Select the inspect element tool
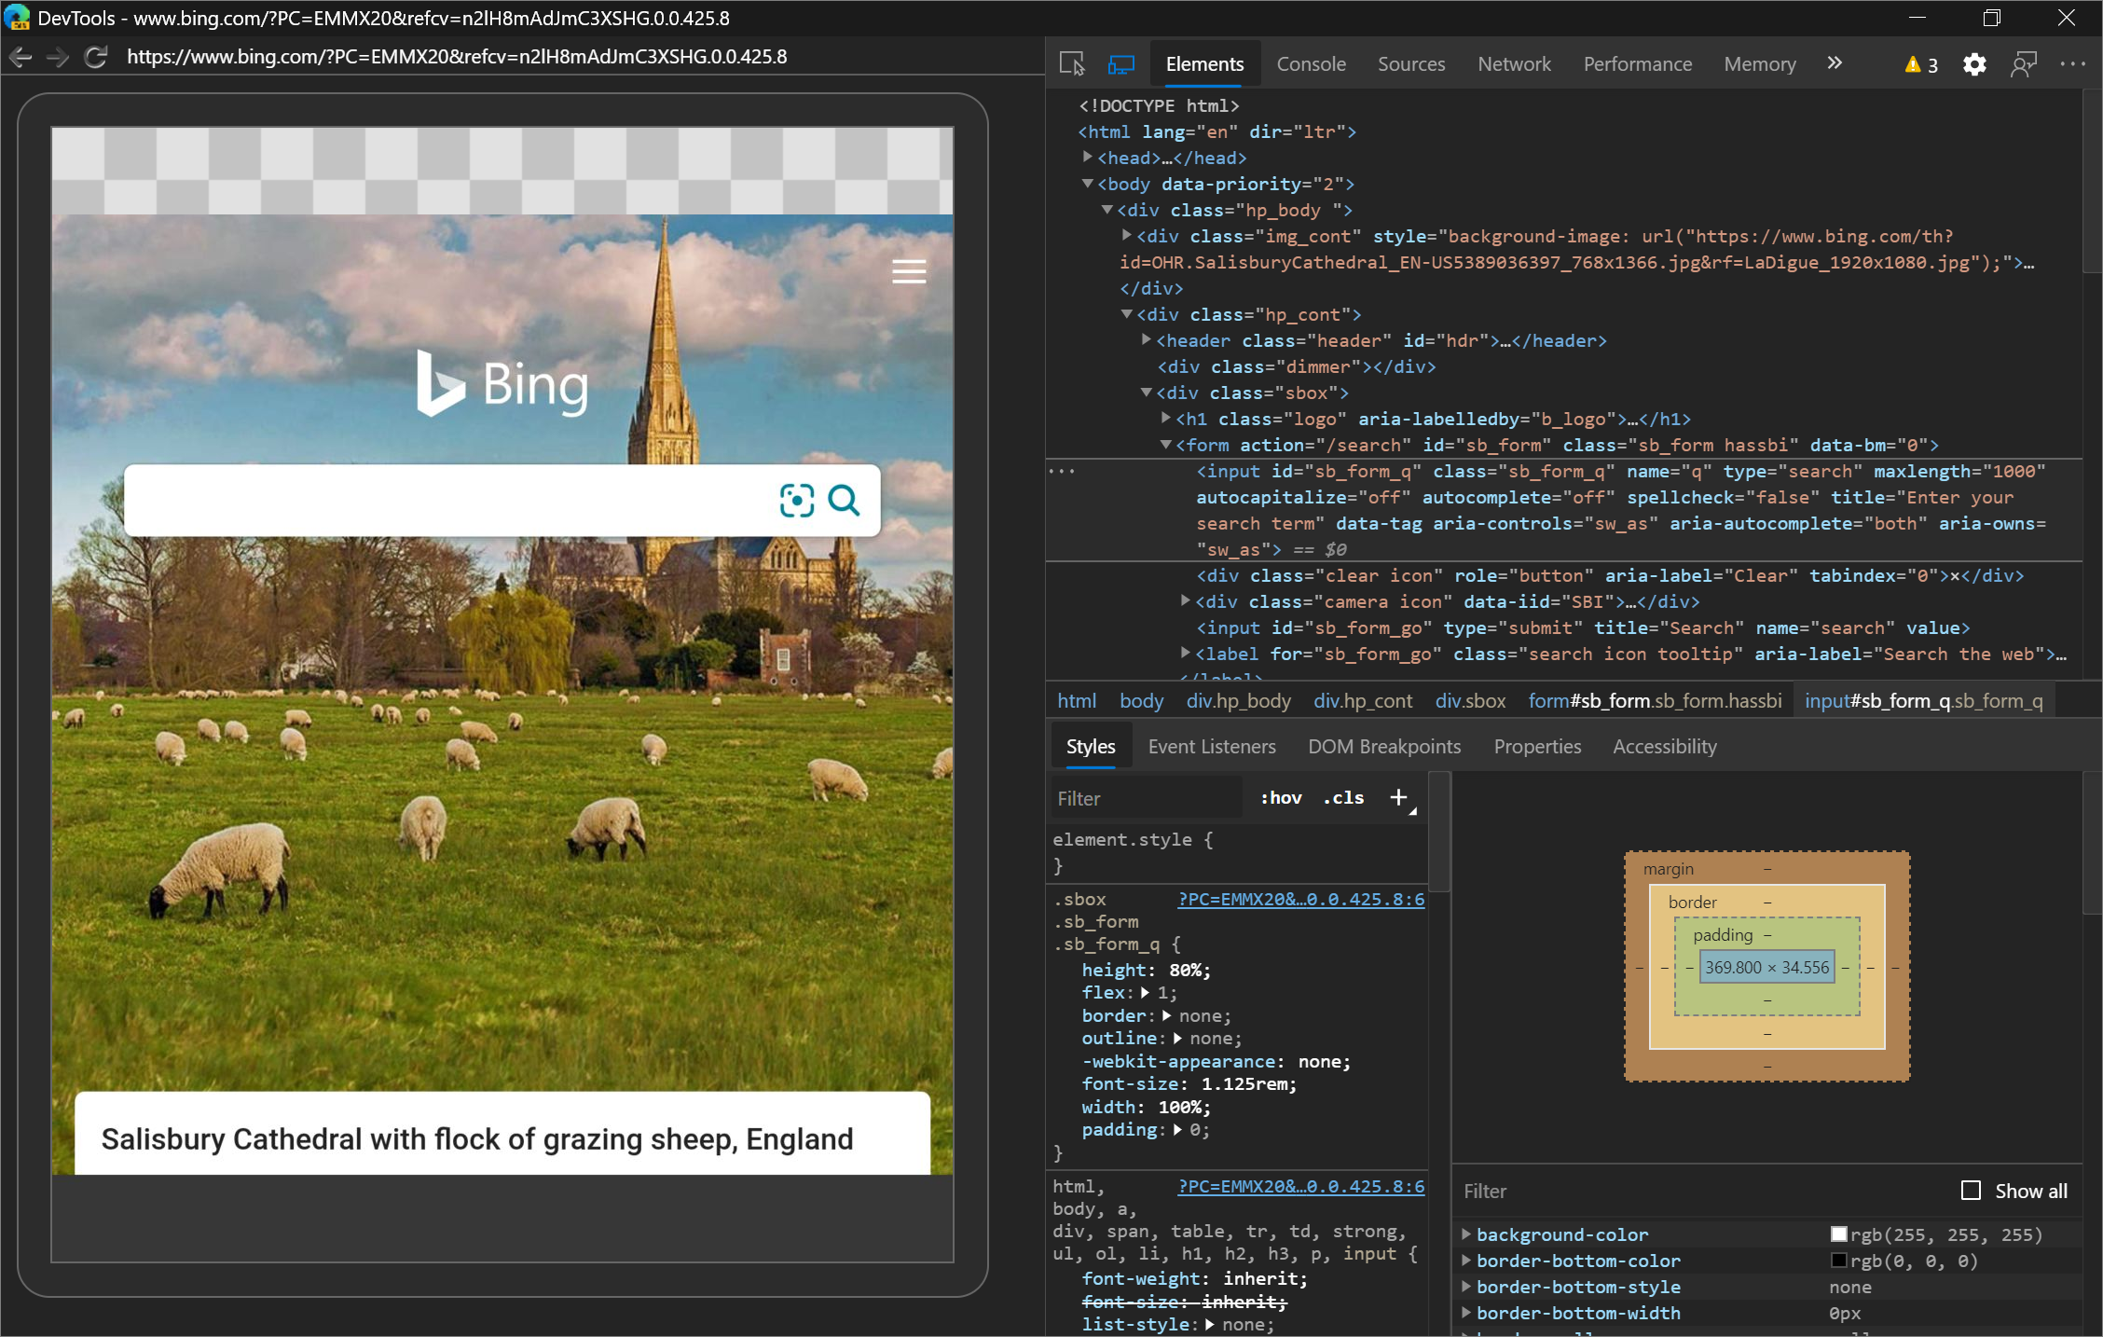 point(1073,63)
